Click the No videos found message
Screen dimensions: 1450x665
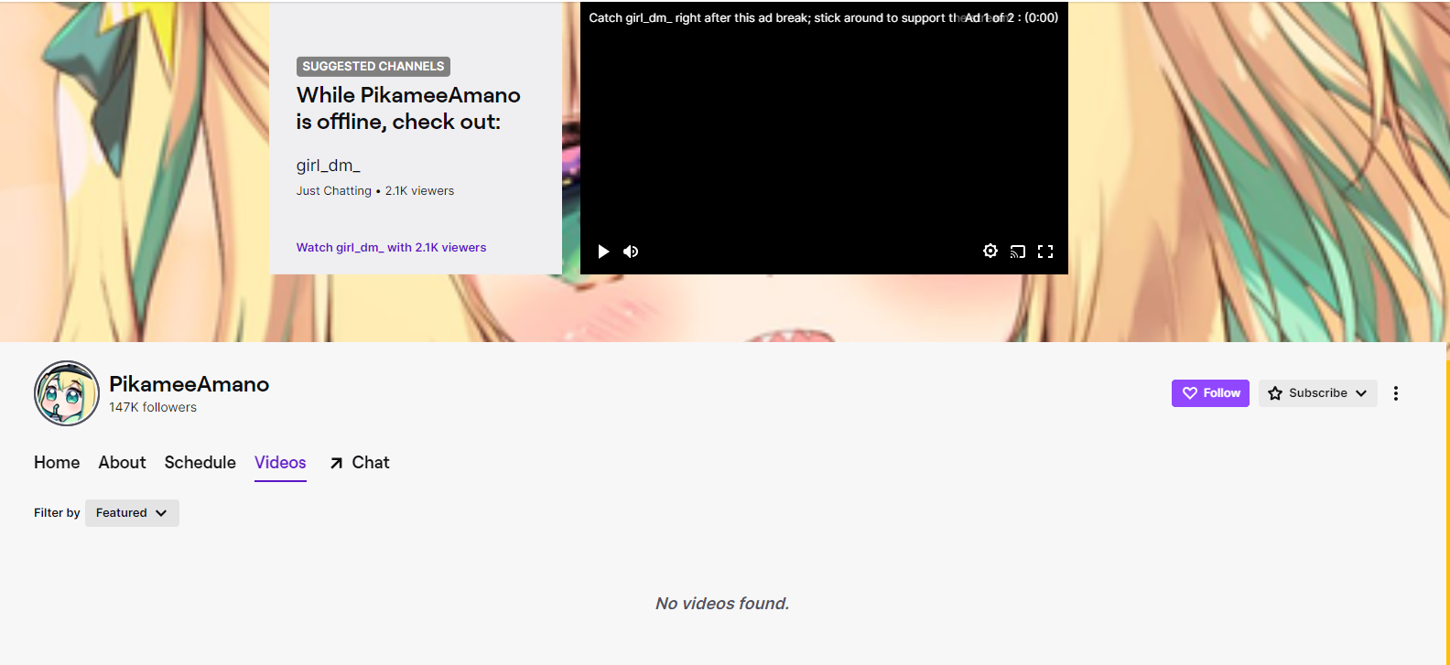click(x=722, y=604)
